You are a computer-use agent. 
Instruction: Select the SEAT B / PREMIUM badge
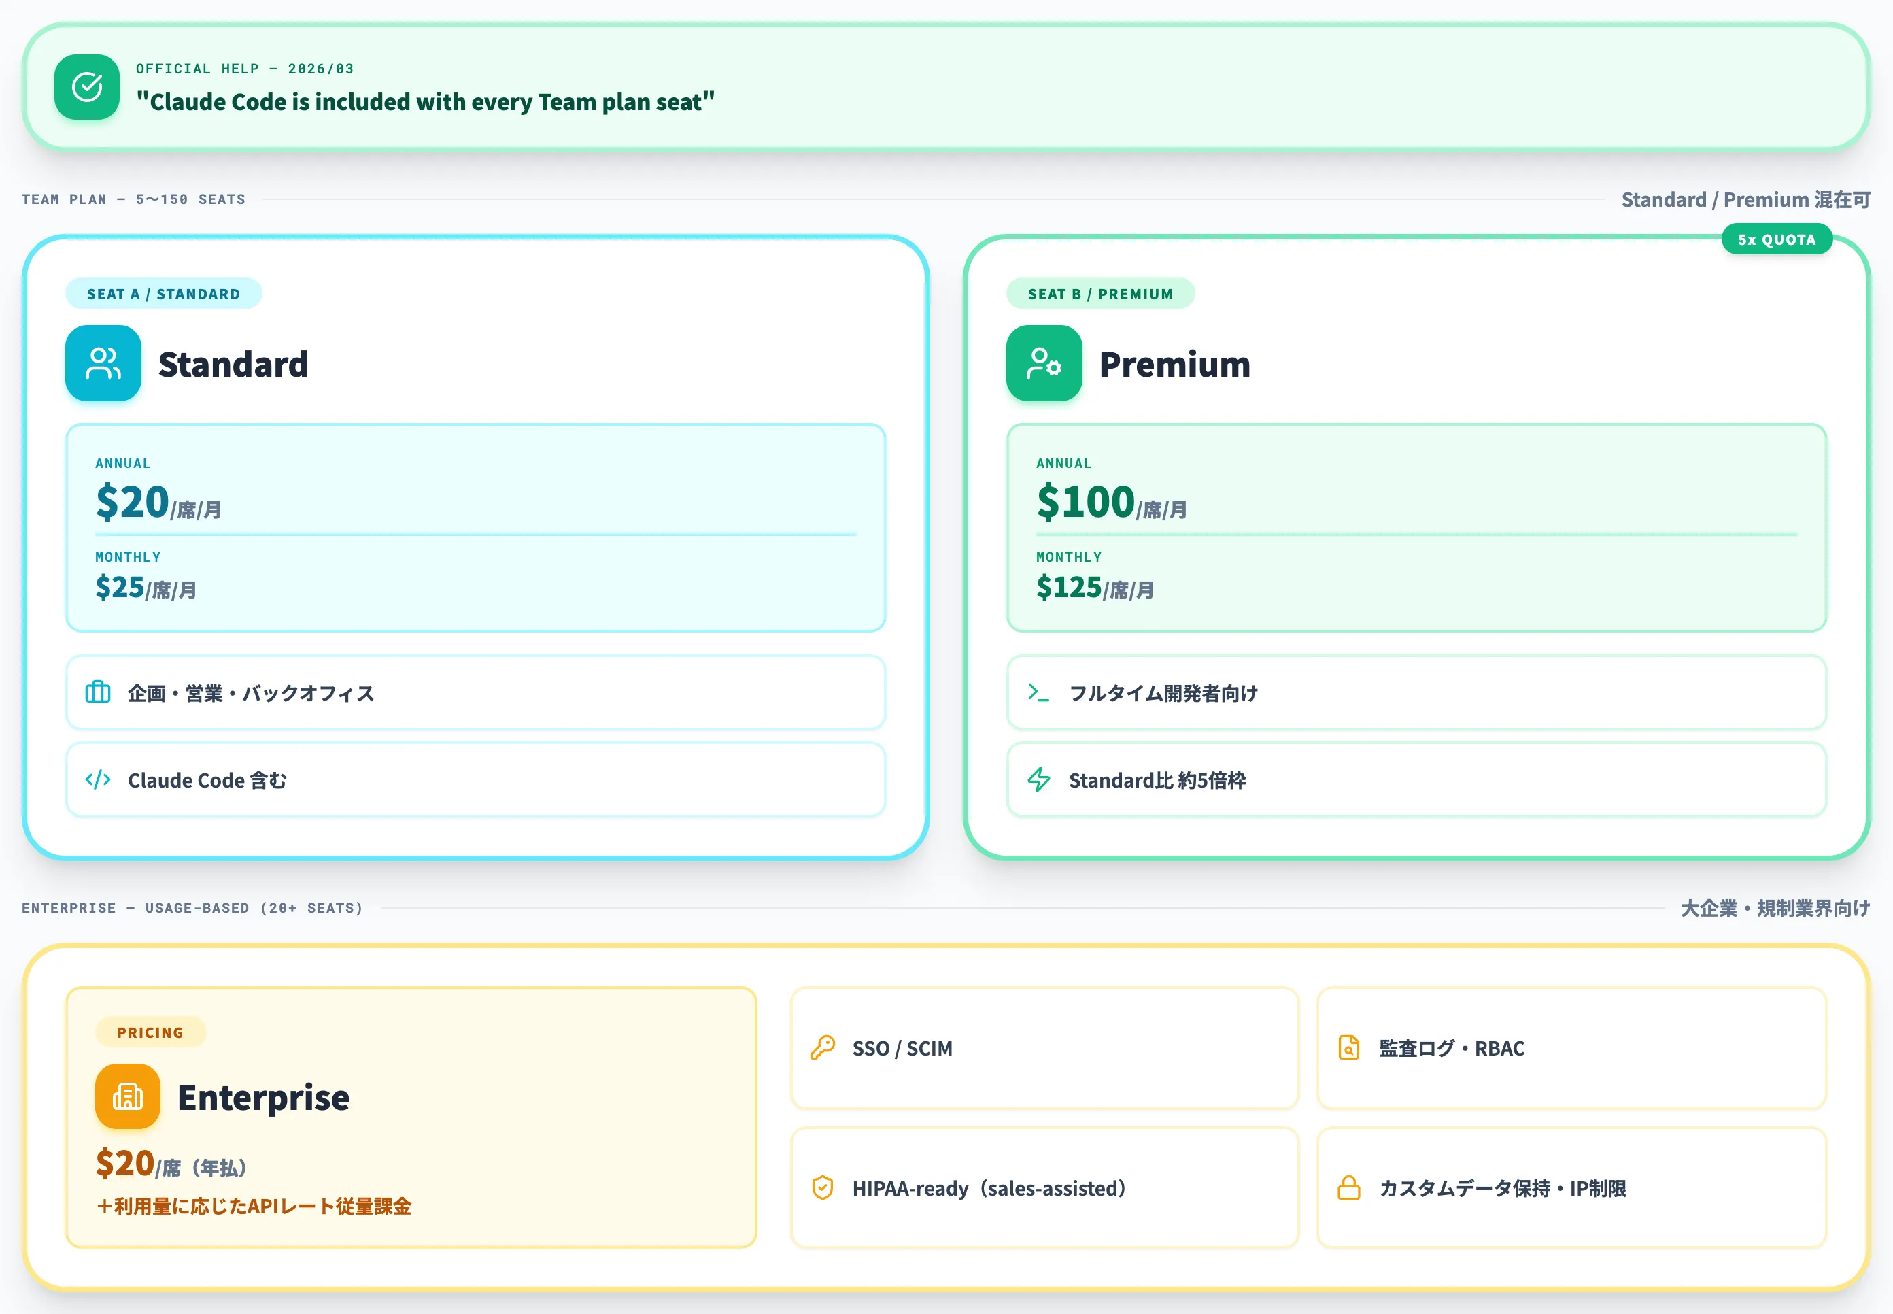coord(1100,294)
